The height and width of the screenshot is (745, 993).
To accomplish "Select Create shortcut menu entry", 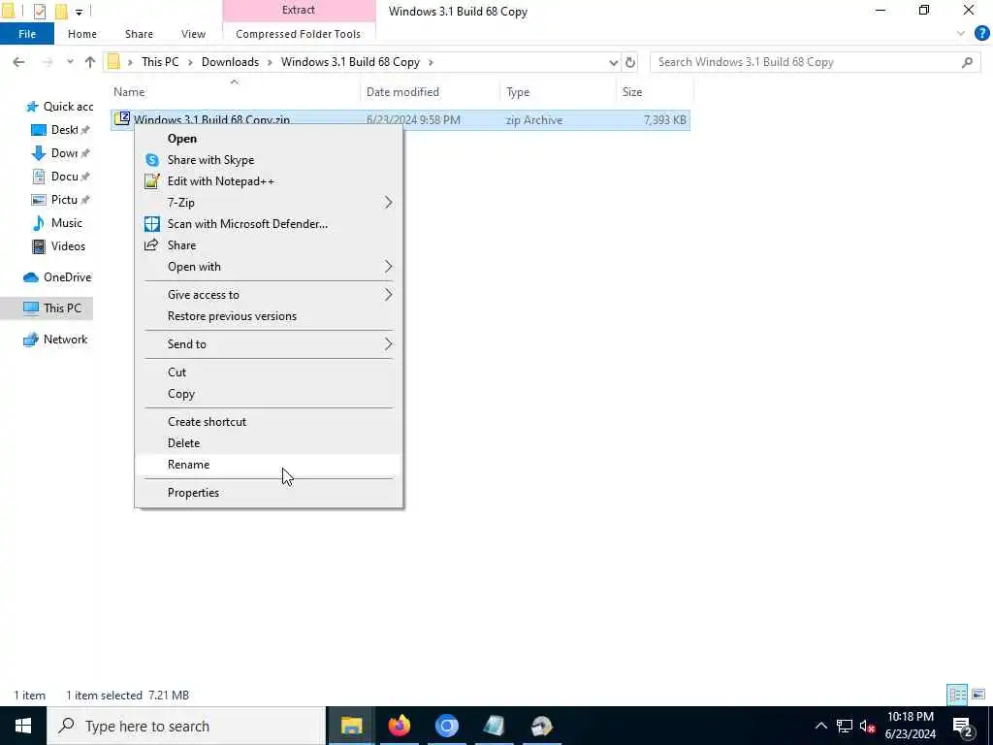I will pos(268,421).
